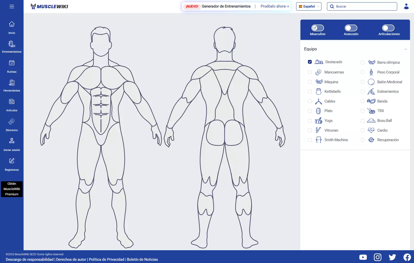The image size is (414, 263).
Task: Check the Banda checkbox
Action: (363, 101)
